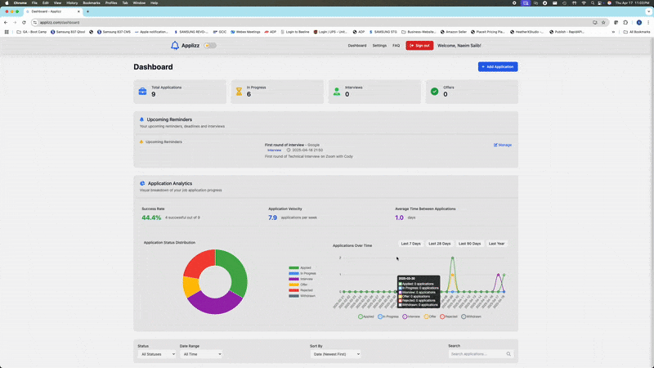Open the Chrome apps grid icon

pos(7,32)
